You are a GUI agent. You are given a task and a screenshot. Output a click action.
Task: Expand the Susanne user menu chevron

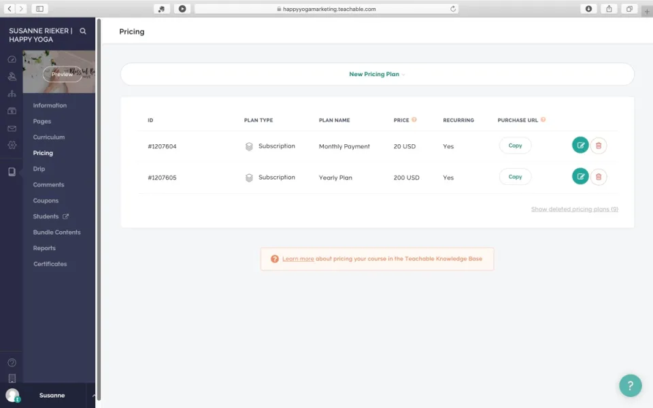[x=93, y=395]
